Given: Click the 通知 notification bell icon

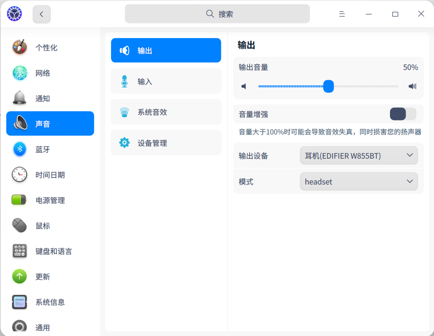Looking at the screenshot, I should click(x=19, y=98).
